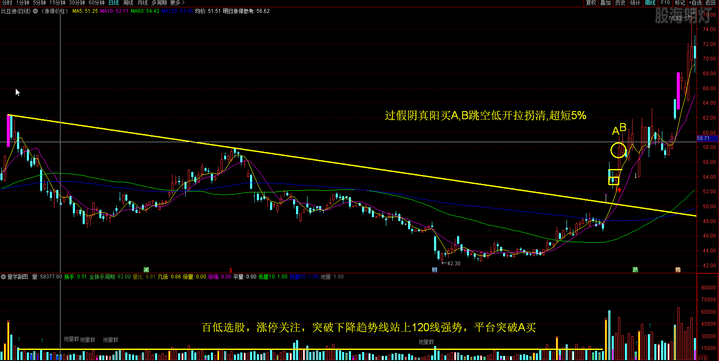This screenshot has width=719, height=361.
Task: Click the MA120: 53.36 indicator label
Action: (x=177, y=11)
